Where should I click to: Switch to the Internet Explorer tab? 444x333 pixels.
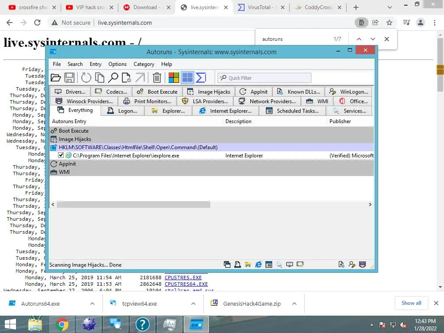click(225, 111)
